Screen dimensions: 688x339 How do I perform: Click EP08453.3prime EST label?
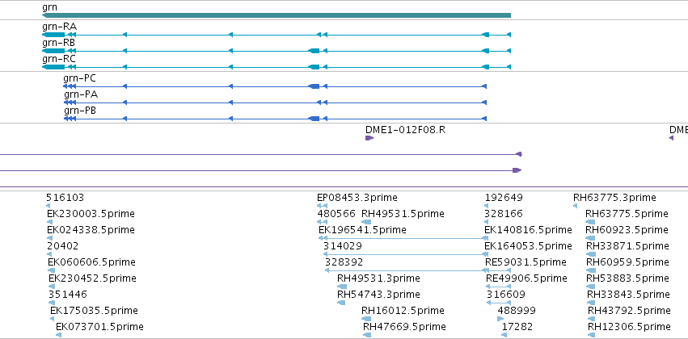coord(357,198)
